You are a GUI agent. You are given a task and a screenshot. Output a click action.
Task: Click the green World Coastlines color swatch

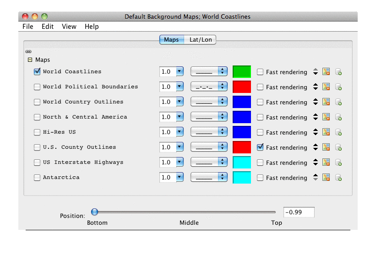coord(242,72)
